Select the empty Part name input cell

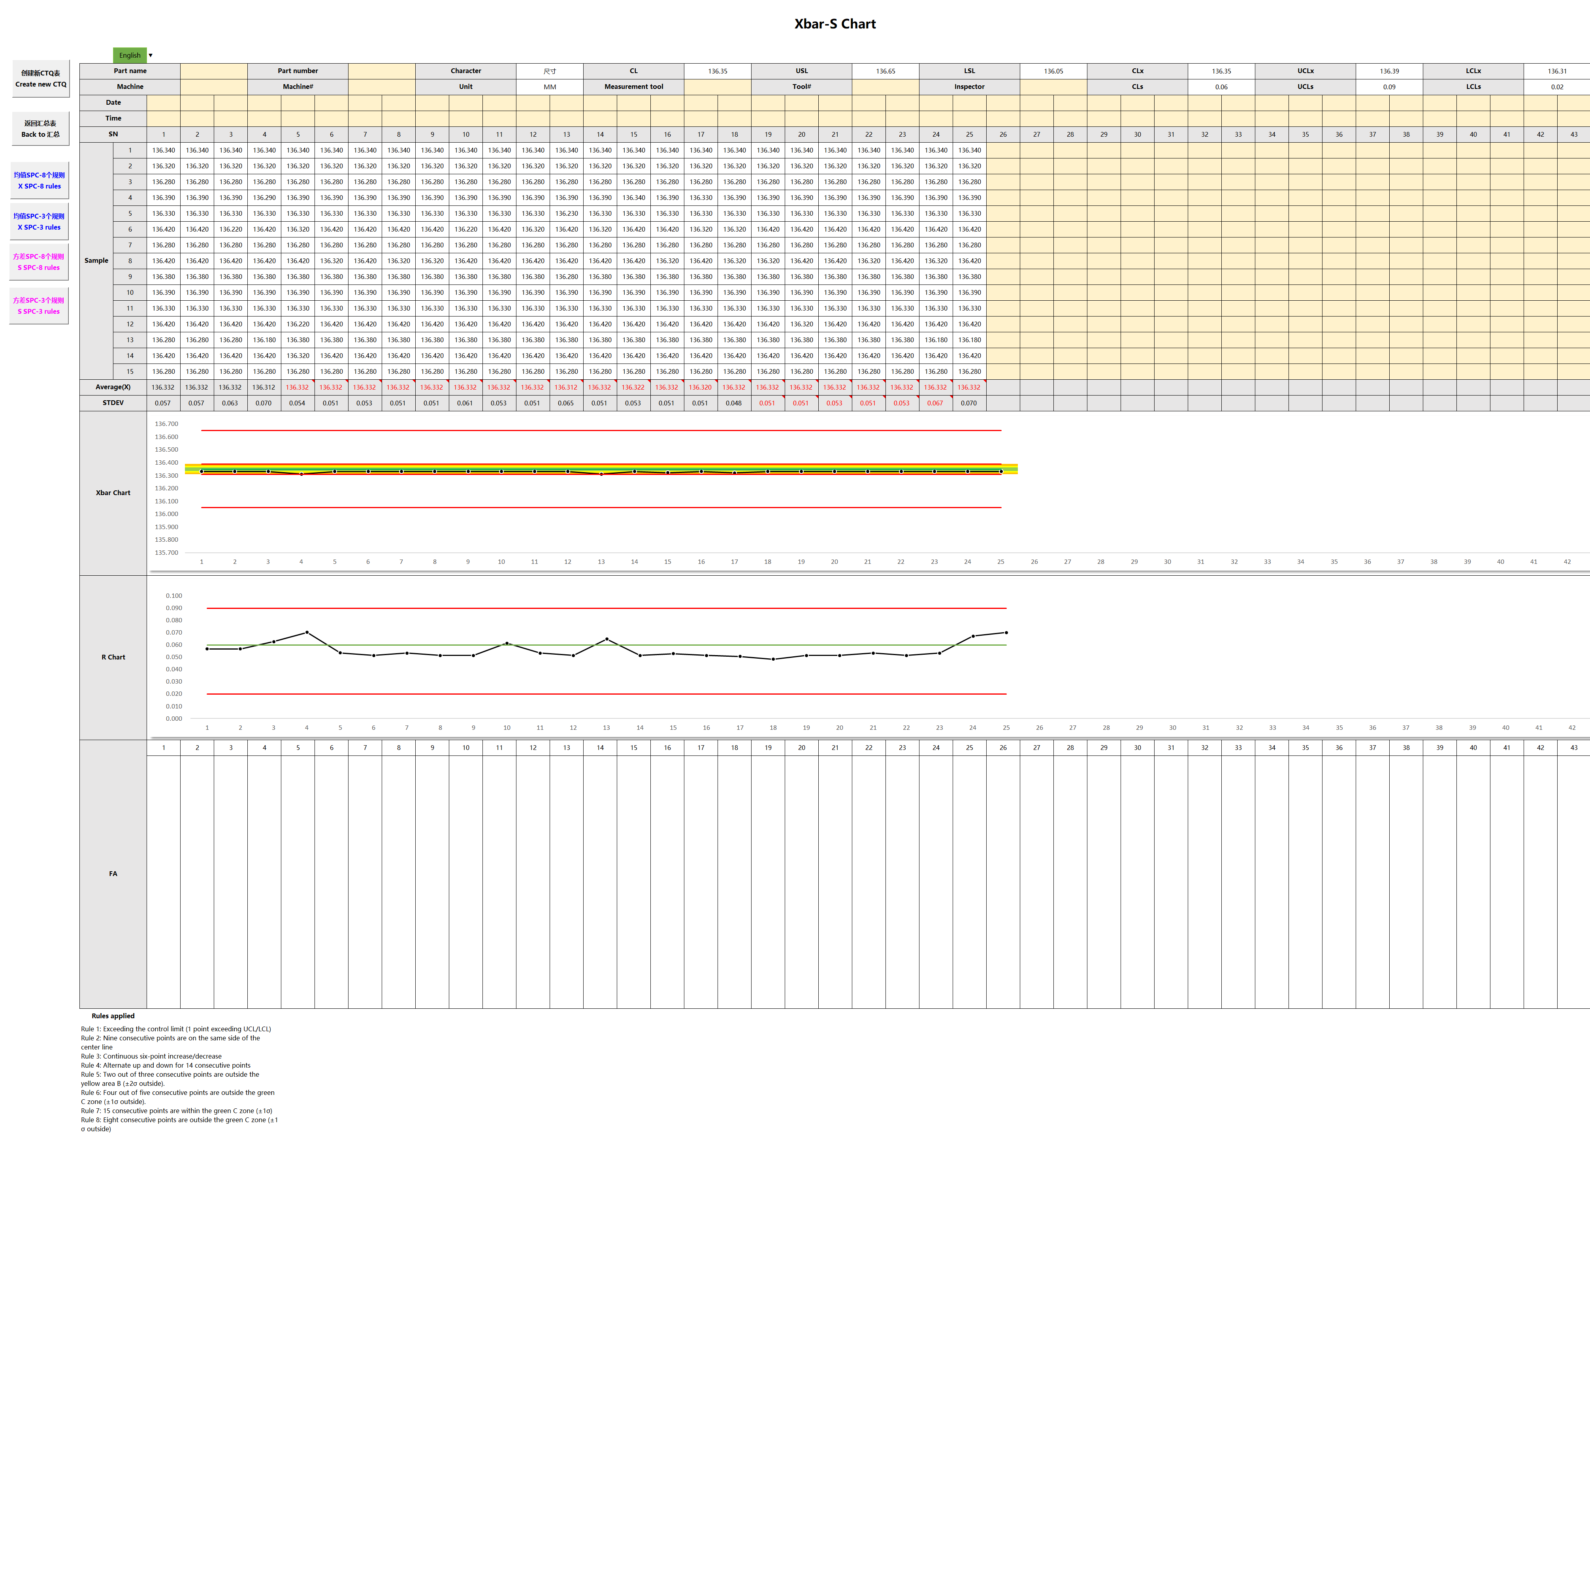(214, 71)
